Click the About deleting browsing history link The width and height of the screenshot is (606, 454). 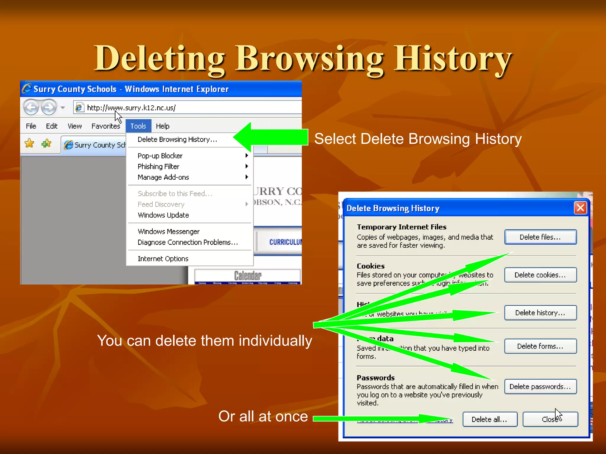[x=405, y=420]
